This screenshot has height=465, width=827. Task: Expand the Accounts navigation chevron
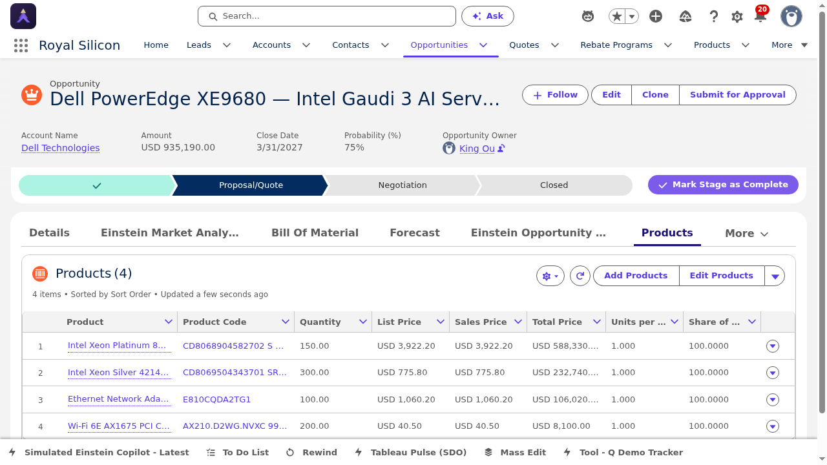tap(306, 45)
